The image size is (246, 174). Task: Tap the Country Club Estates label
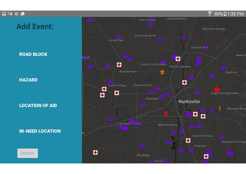[153, 64]
